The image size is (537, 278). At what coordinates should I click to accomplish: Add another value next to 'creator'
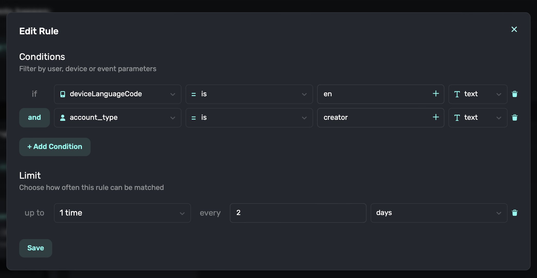click(x=436, y=117)
